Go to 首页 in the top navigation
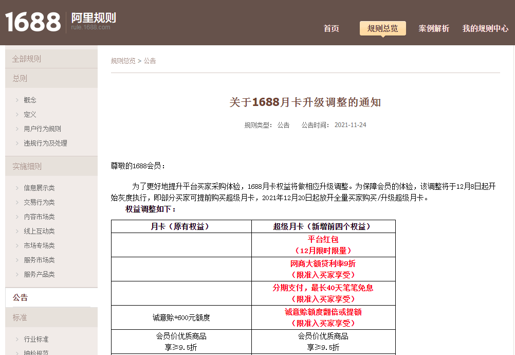 (x=331, y=29)
